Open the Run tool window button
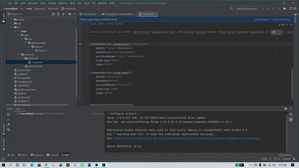This screenshot has height=168, width=299. tap(11, 155)
